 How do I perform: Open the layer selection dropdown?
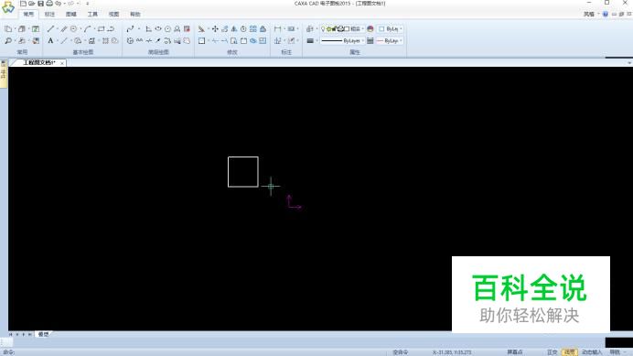[x=342, y=28]
